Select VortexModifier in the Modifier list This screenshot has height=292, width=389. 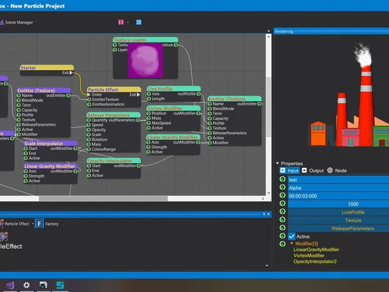coord(309,255)
